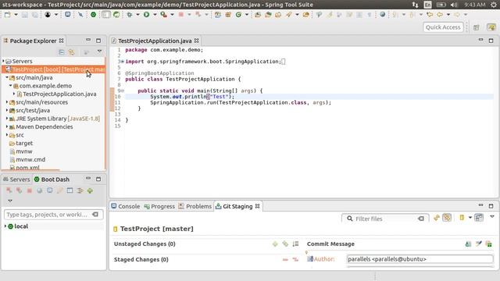The image size is (500, 281).
Task: Click the New file toolbar icon
Action: tap(7, 15)
